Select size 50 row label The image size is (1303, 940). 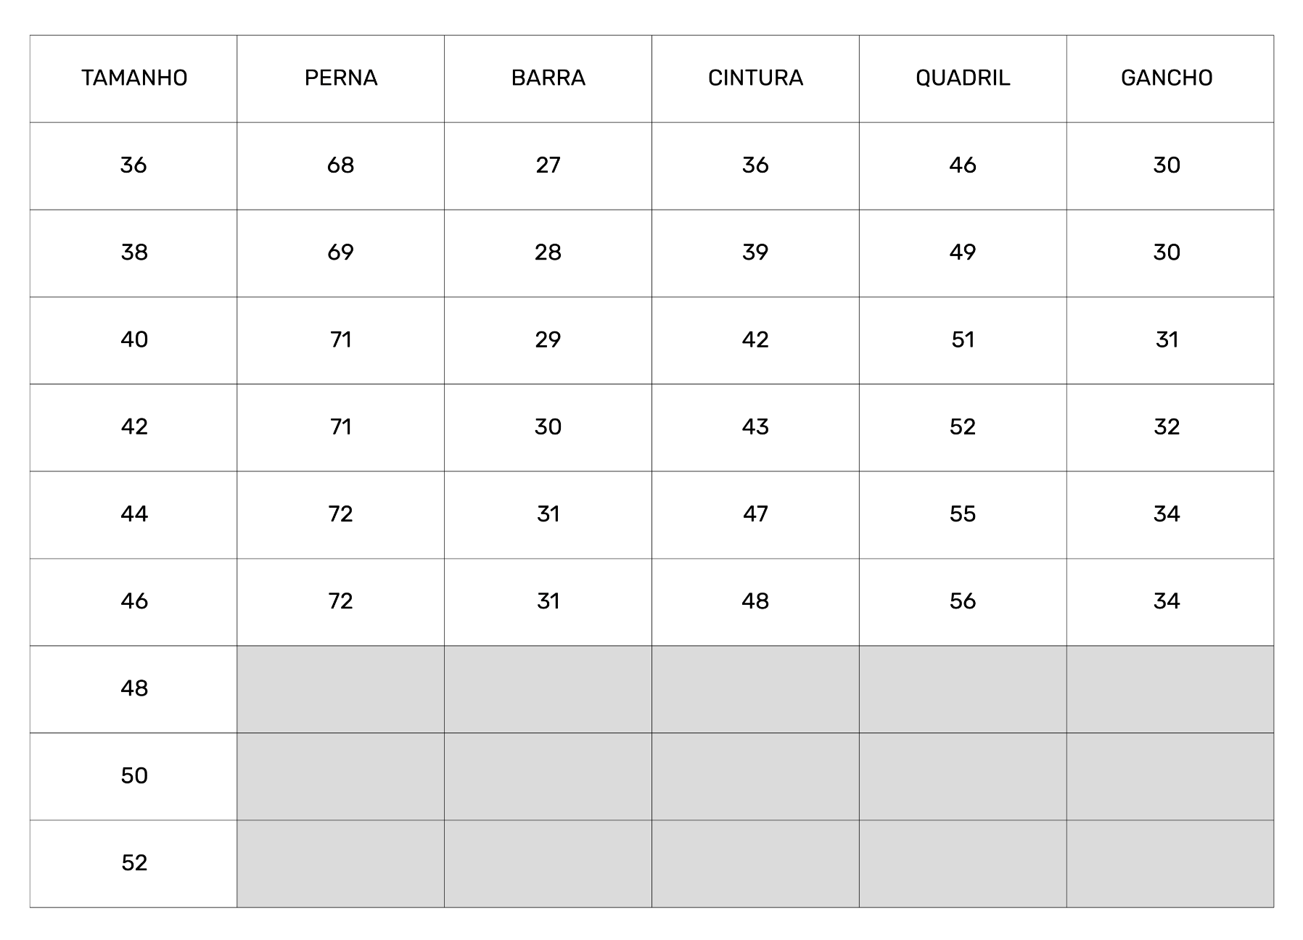134,776
